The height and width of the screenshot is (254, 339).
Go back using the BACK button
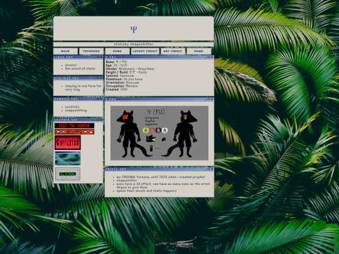click(x=65, y=51)
